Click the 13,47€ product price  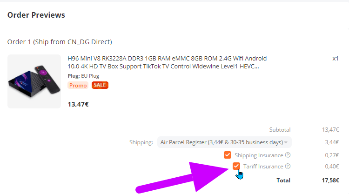click(78, 104)
